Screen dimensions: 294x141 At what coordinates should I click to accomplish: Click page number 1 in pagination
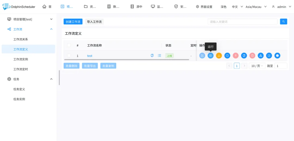point(237,66)
